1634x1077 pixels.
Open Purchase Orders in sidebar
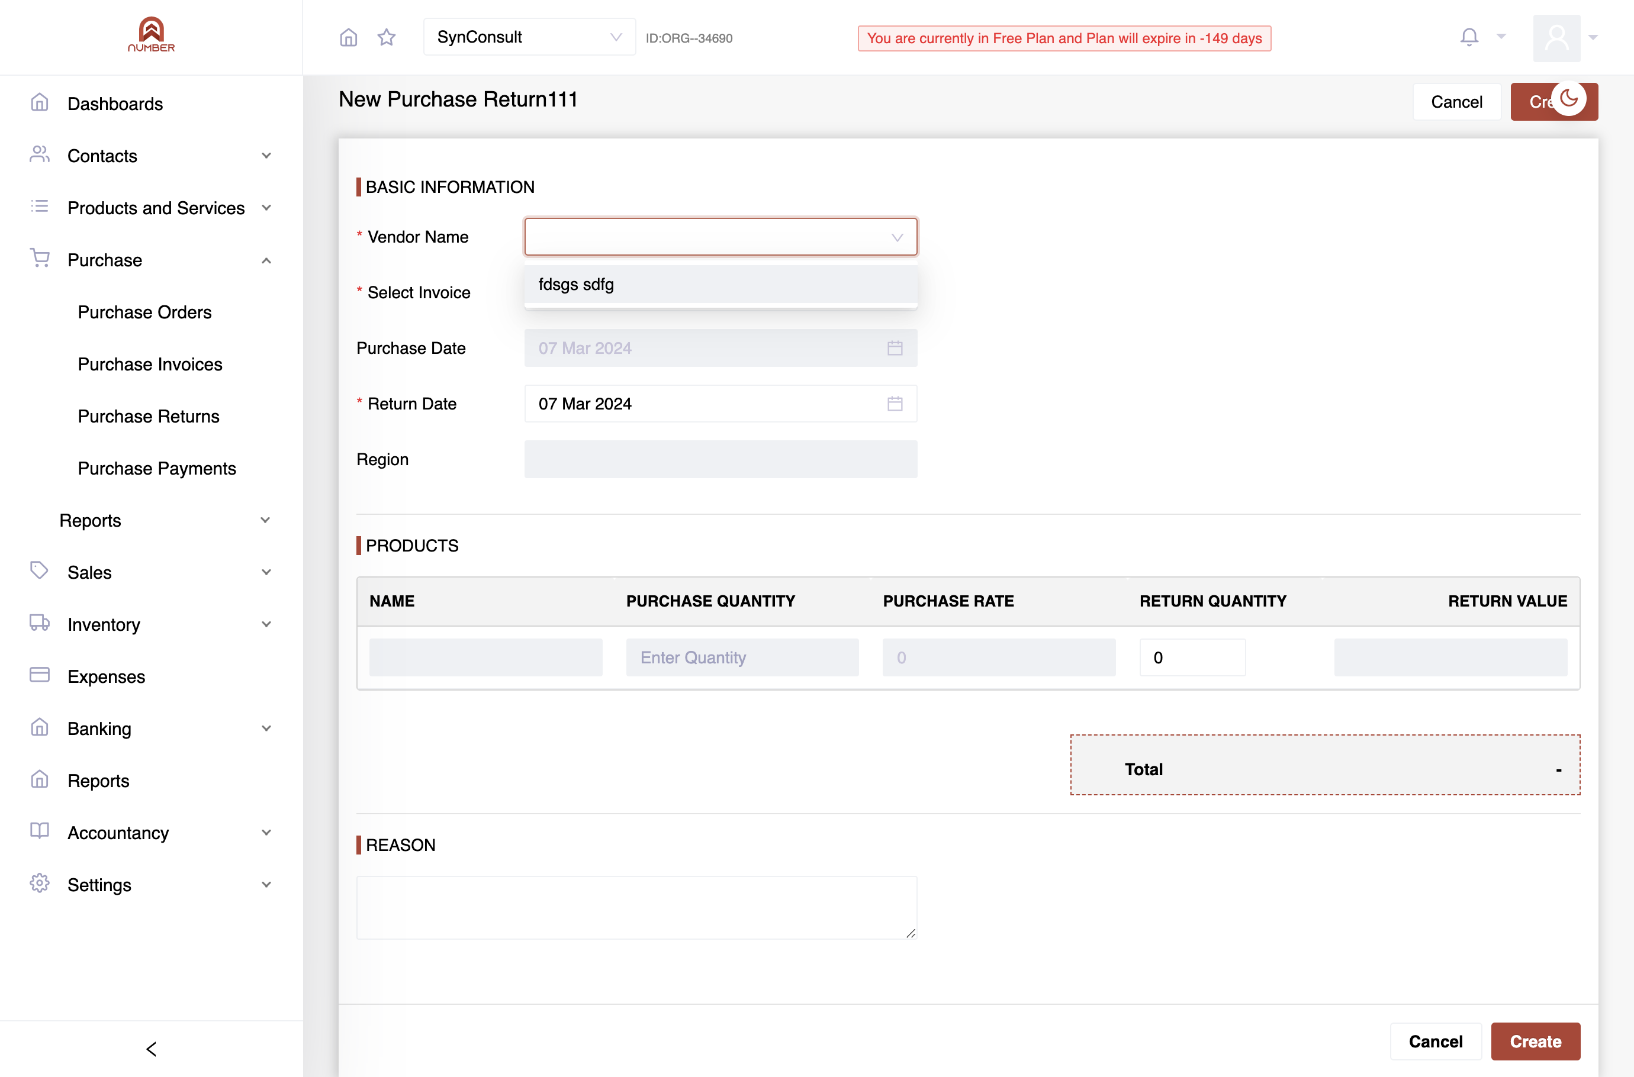(144, 312)
